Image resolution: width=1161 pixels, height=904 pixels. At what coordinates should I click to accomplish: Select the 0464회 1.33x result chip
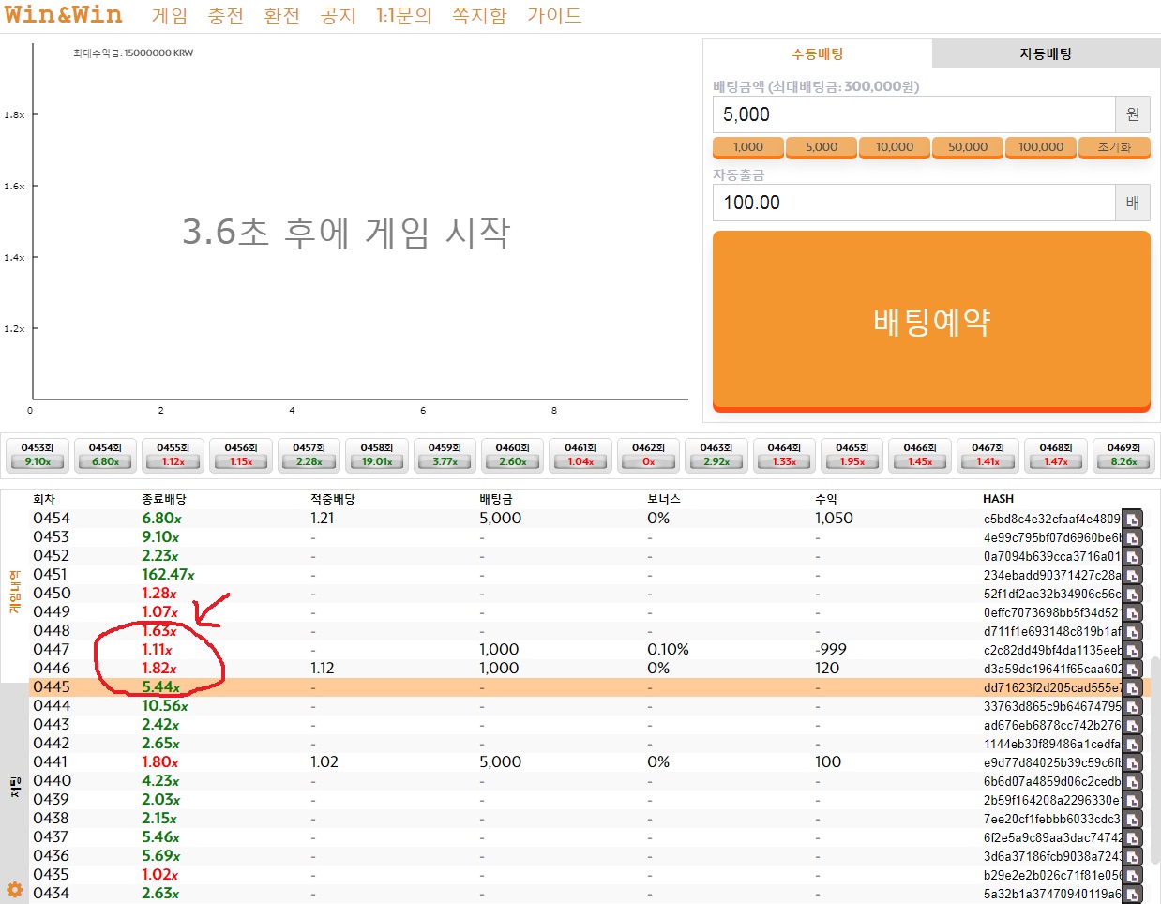(784, 455)
